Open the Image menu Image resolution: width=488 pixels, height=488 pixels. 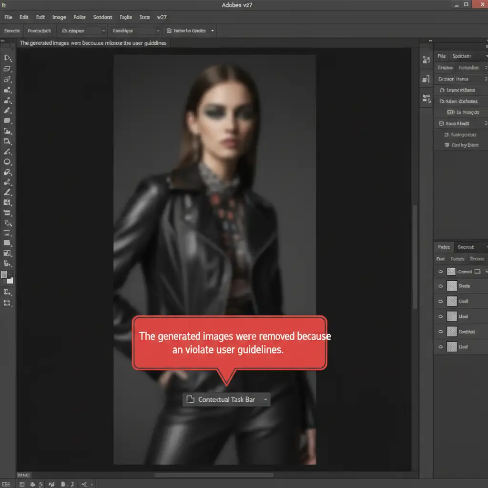[59, 17]
